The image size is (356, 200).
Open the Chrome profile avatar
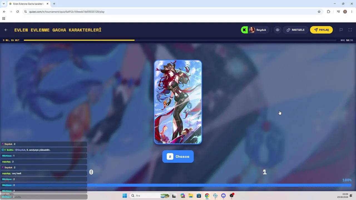[345, 12]
